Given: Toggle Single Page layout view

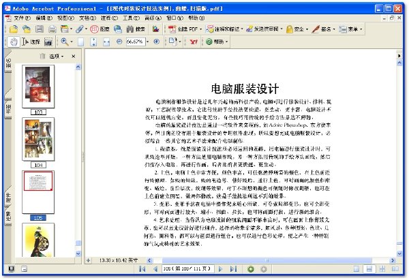Looking at the screenshot, I should pos(357,269).
